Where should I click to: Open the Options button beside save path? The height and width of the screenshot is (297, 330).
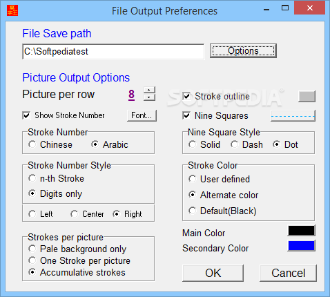tap(243, 50)
